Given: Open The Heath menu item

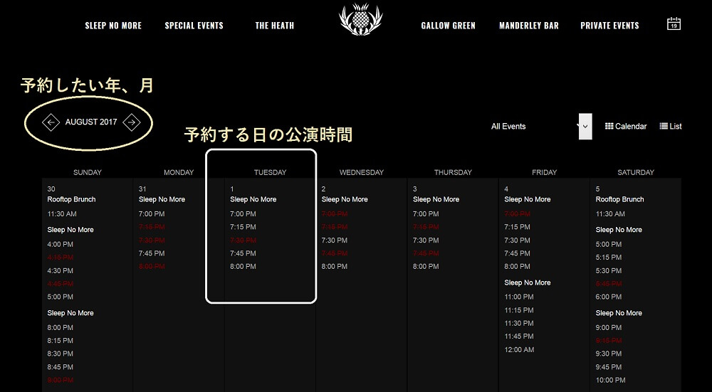Looking at the screenshot, I should (x=275, y=26).
